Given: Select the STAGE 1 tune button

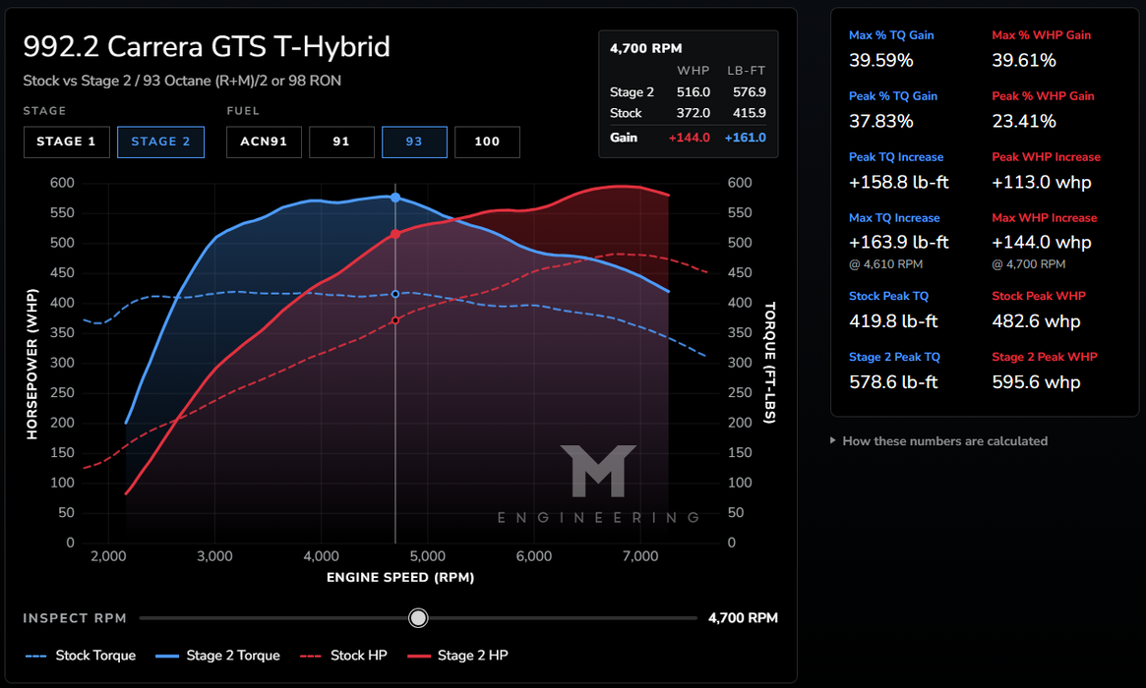Looking at the screenshot, I should (67, 142).
